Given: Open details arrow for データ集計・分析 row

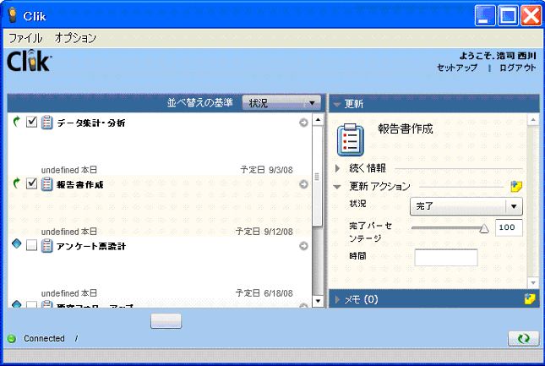Looking at the screenshot, I should tap(303, 123).
